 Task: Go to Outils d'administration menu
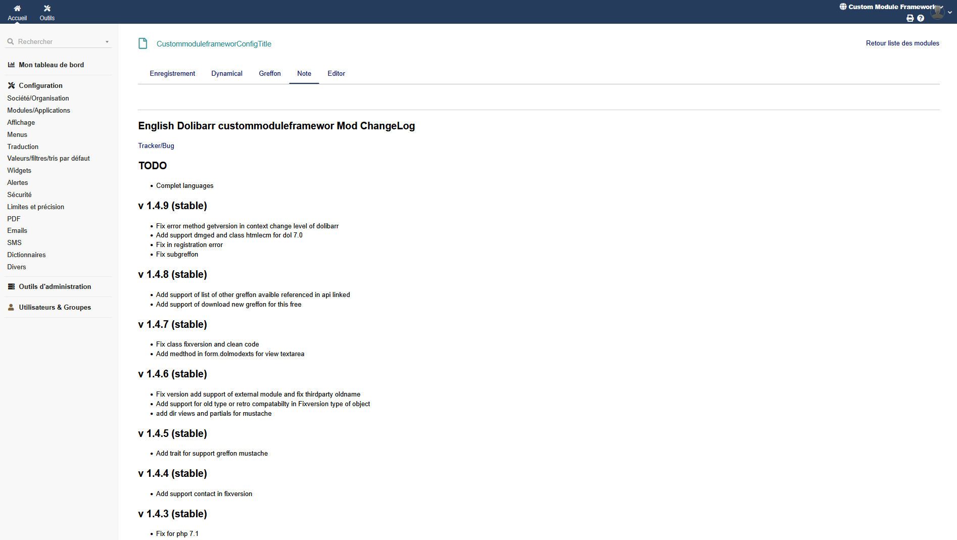coord(55,286)
